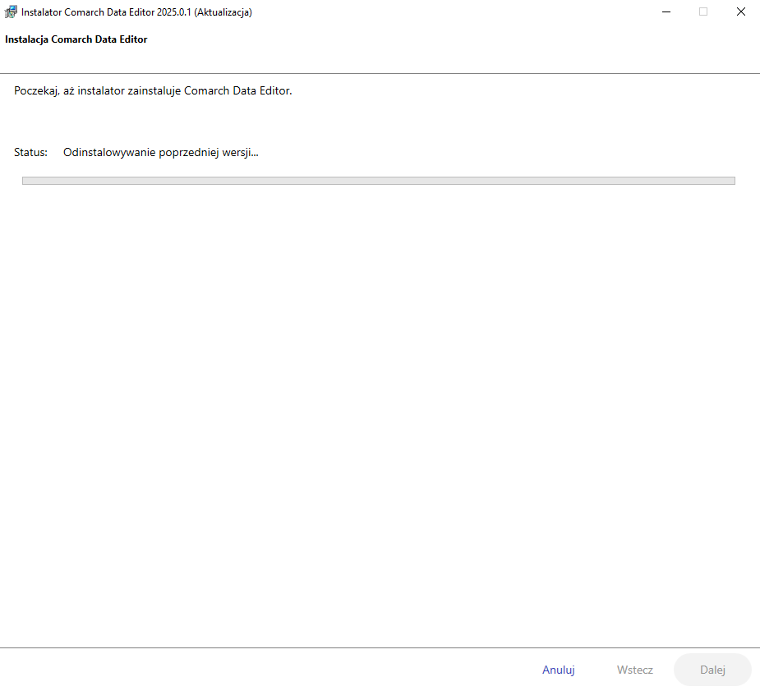
Task: Click the 'Odinstalowywanie poprzedniej wersji...' status text
Action: (x=160, y=153)
